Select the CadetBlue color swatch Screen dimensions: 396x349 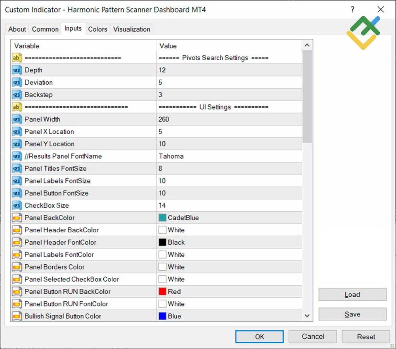[162, 218]
